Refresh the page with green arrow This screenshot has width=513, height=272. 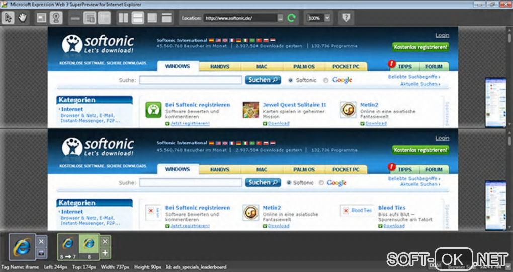pos(291,18)
